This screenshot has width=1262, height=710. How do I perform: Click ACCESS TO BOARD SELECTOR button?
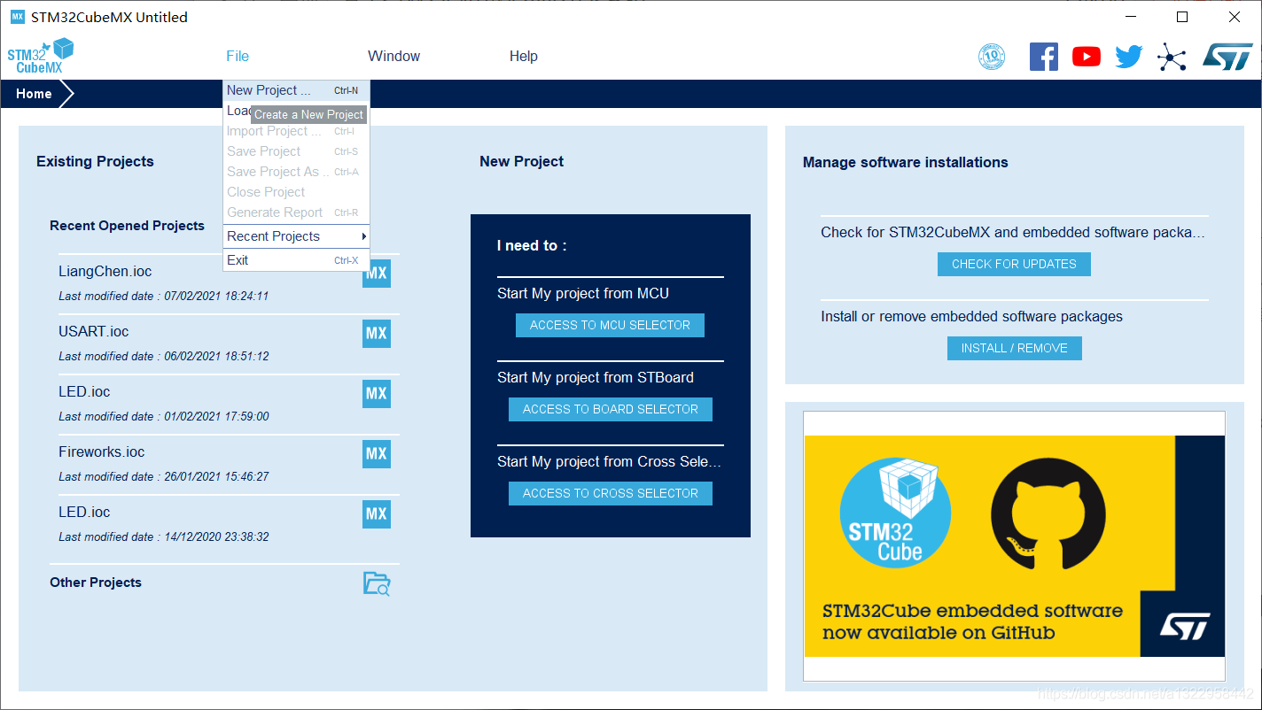[611, 409]
